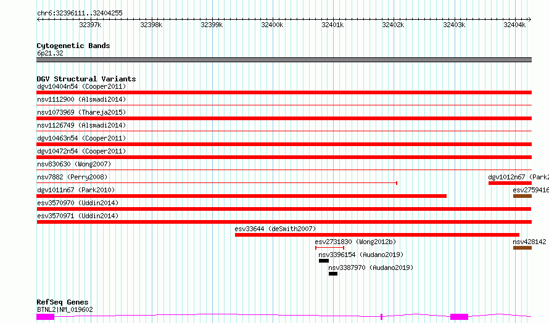Click the thin red line under nsv830630
This screenshot has width=549, height=323.
(x=284, y=170)
